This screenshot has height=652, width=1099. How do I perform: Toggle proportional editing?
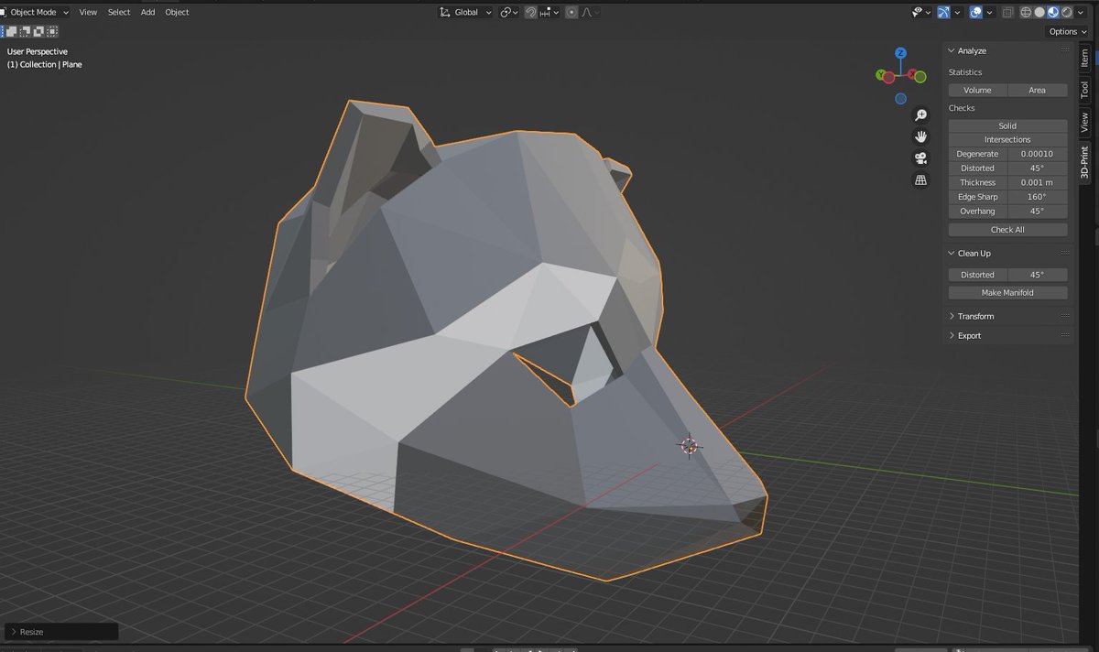(x=571, y=12)
